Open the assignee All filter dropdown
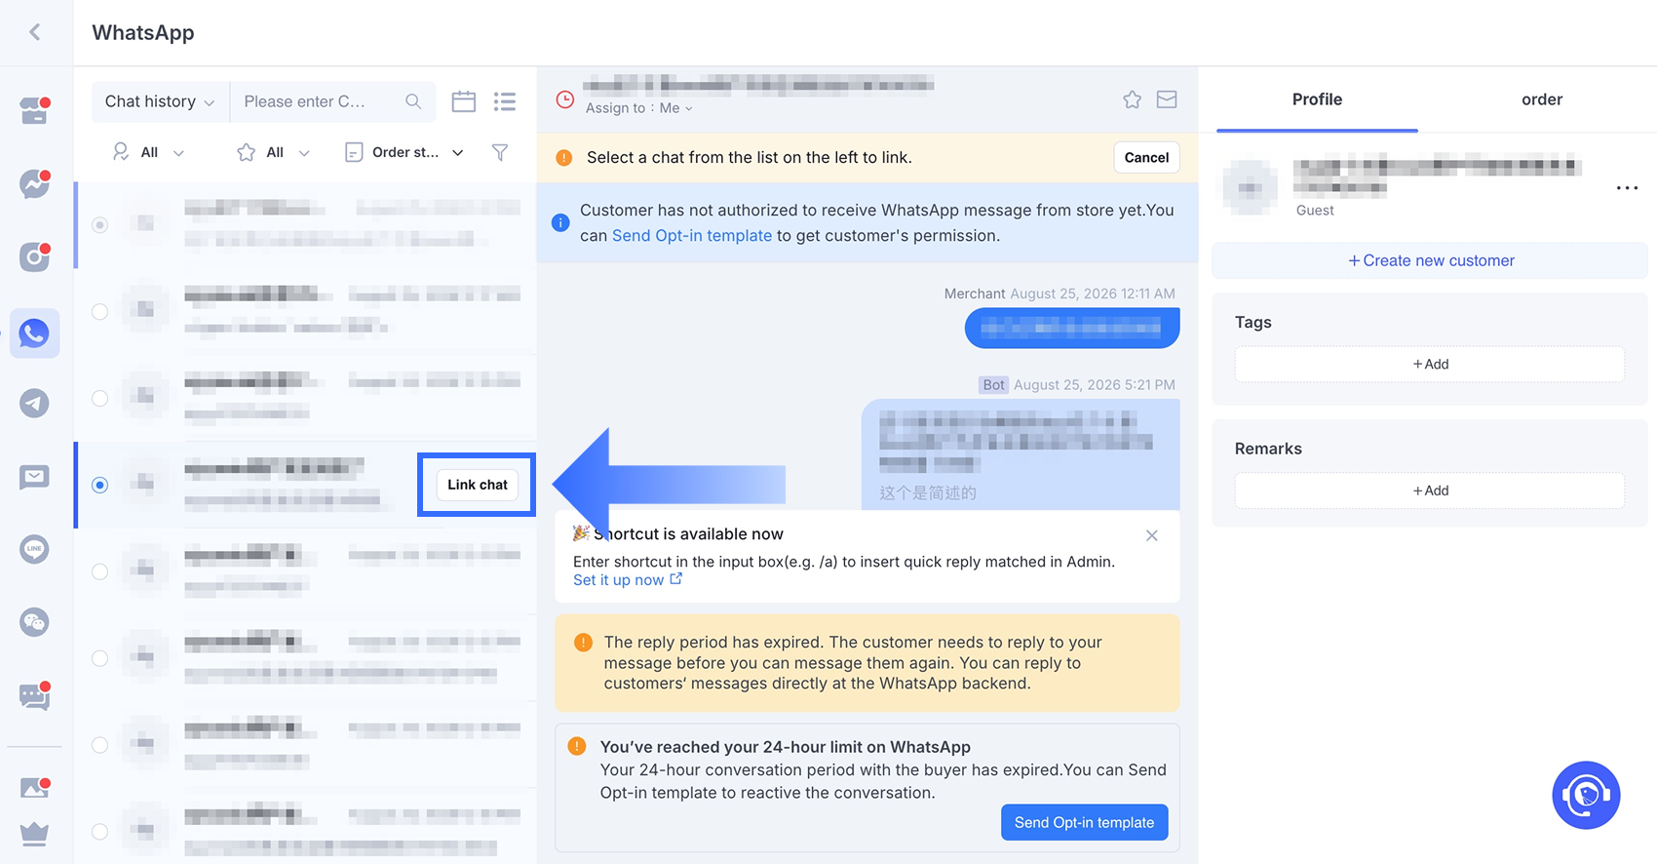 pos(148,152)
